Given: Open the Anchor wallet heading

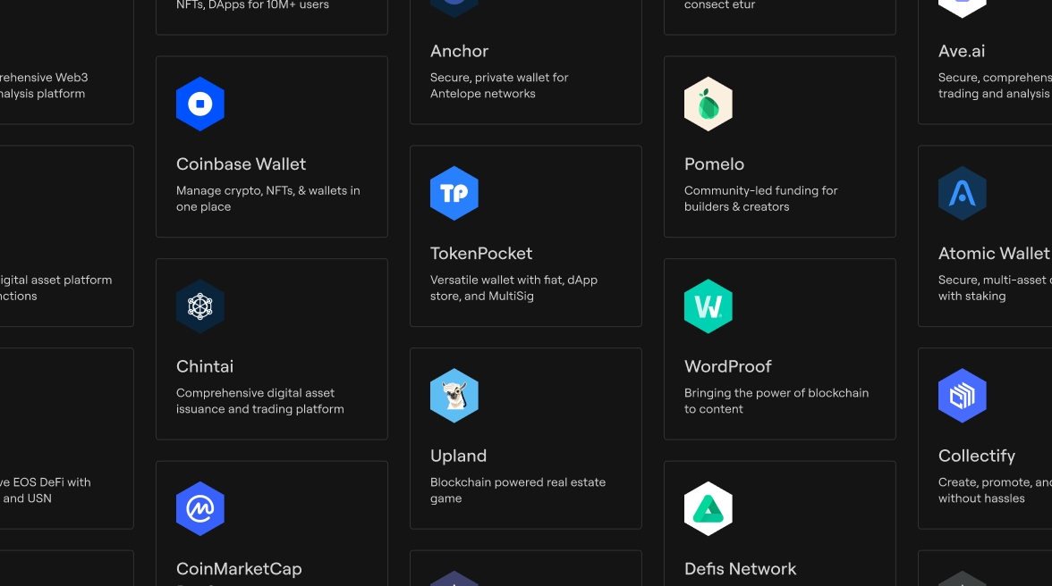Looking at the screenshot, I should pyautogui.click(x=459, y=51).
